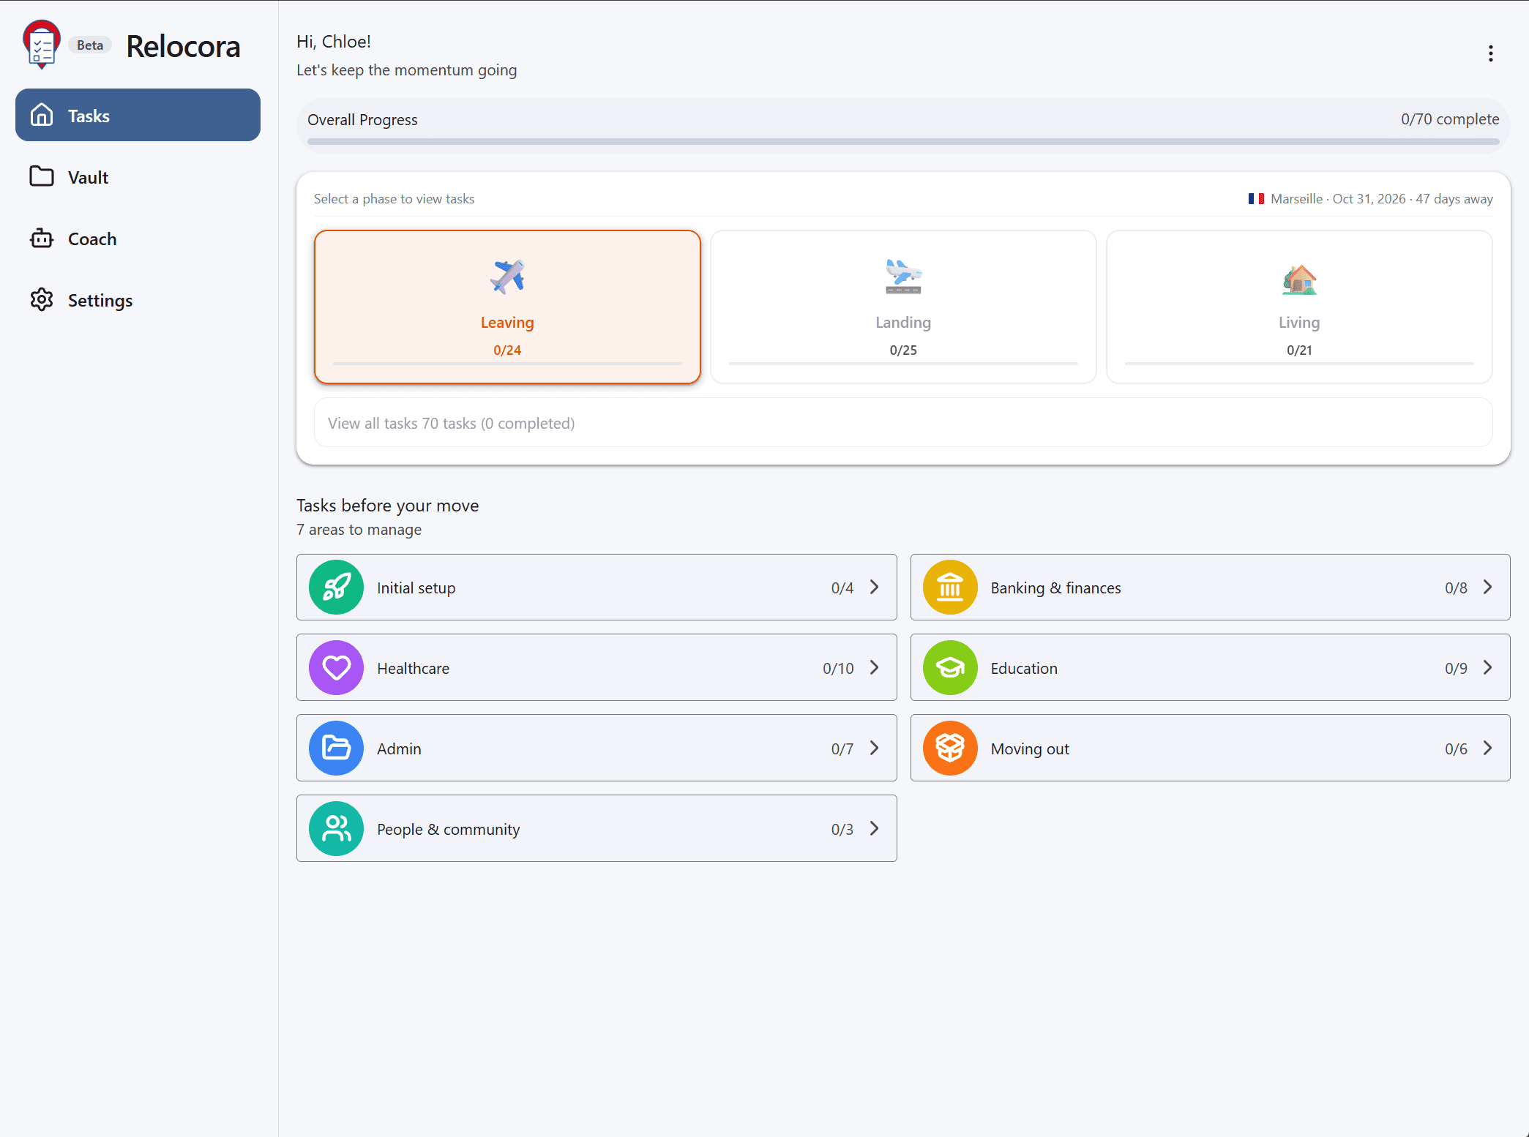Click the Banking & finances bank icon
The image size is (1529, 1137).
950,588
